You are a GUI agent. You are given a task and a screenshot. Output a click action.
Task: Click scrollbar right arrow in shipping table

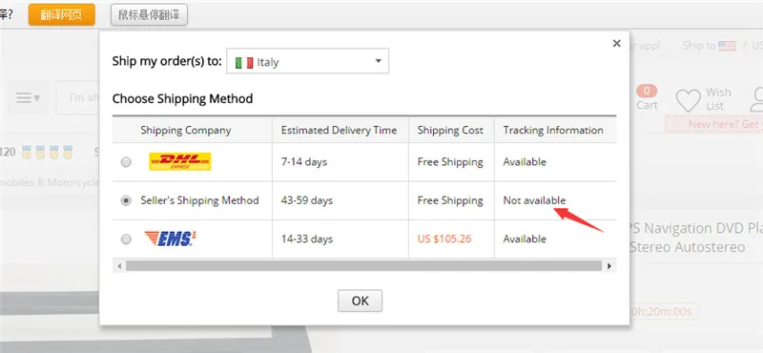608,266
